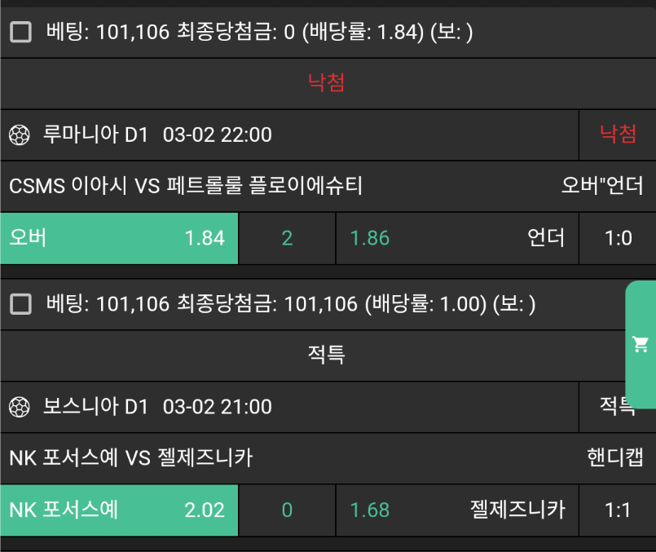Click the handicap baseline value 0
This screenshot has height=552, width=656.
pos(287,510)
